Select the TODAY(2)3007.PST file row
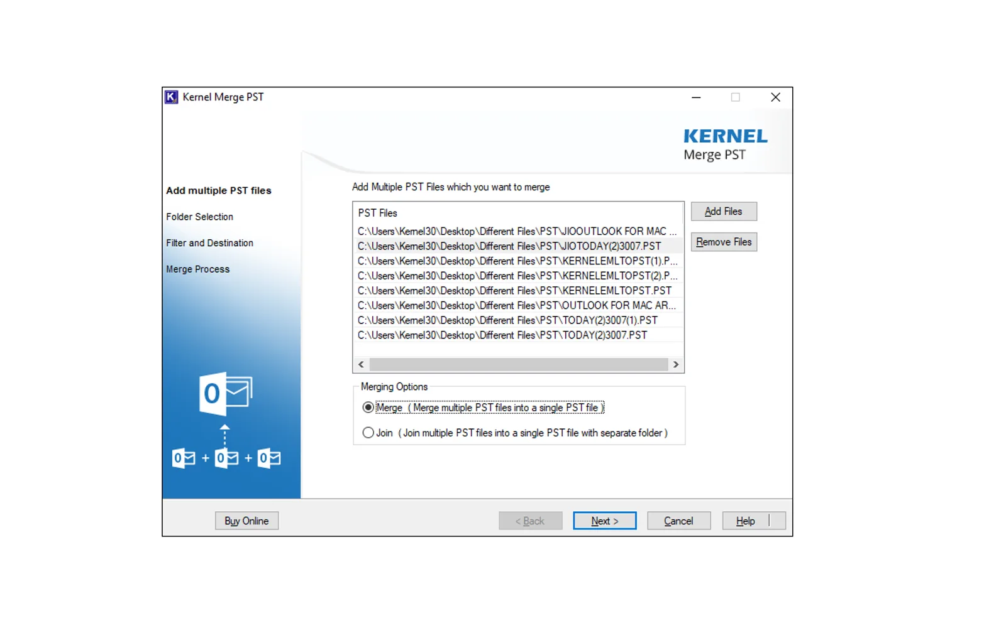 pos(518,335)
